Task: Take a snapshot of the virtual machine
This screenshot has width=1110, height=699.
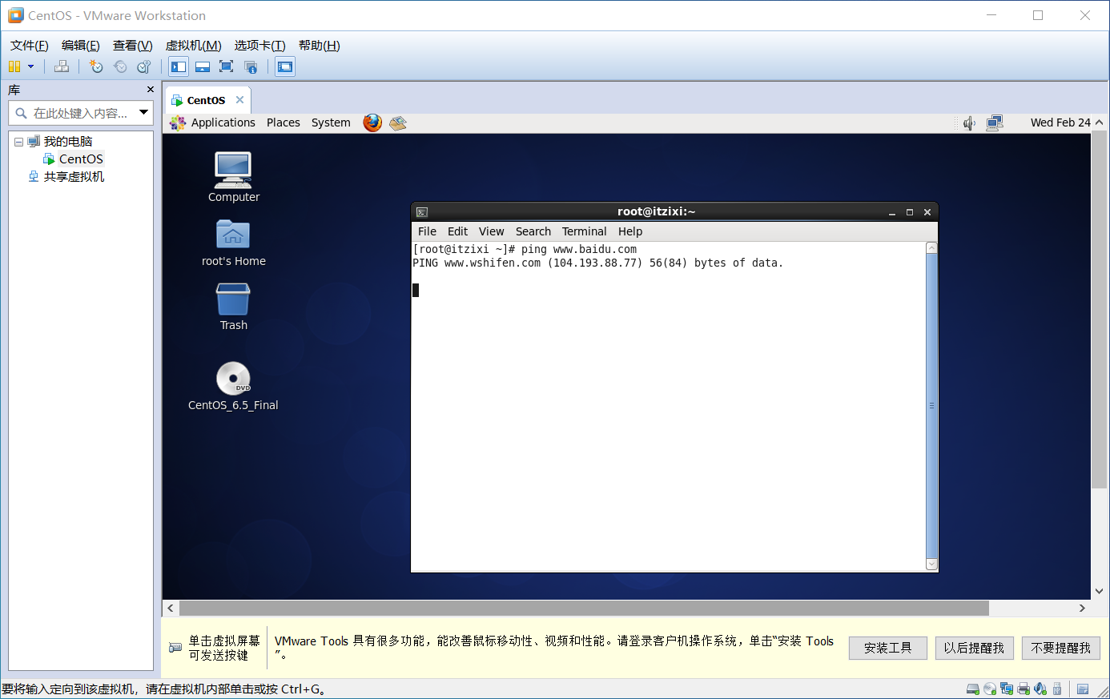Action: tap(96, 66)
